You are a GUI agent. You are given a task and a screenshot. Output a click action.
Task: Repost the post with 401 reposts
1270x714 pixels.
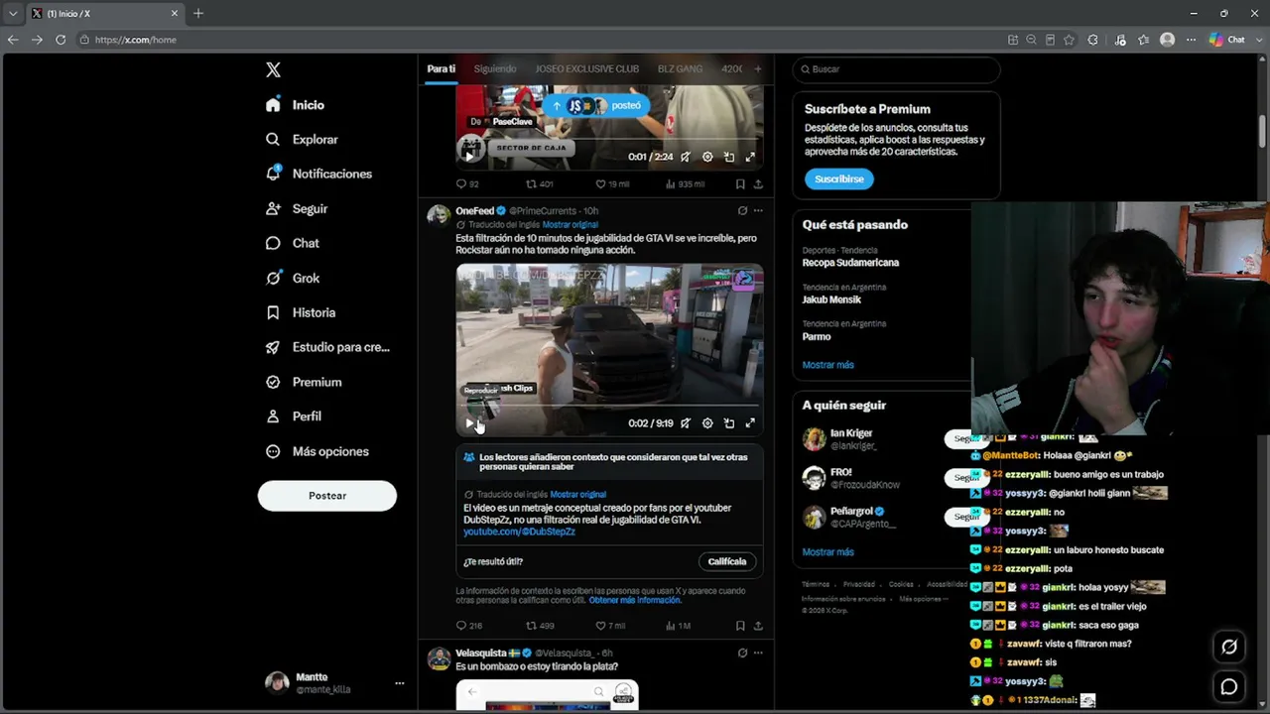point(539,184)
